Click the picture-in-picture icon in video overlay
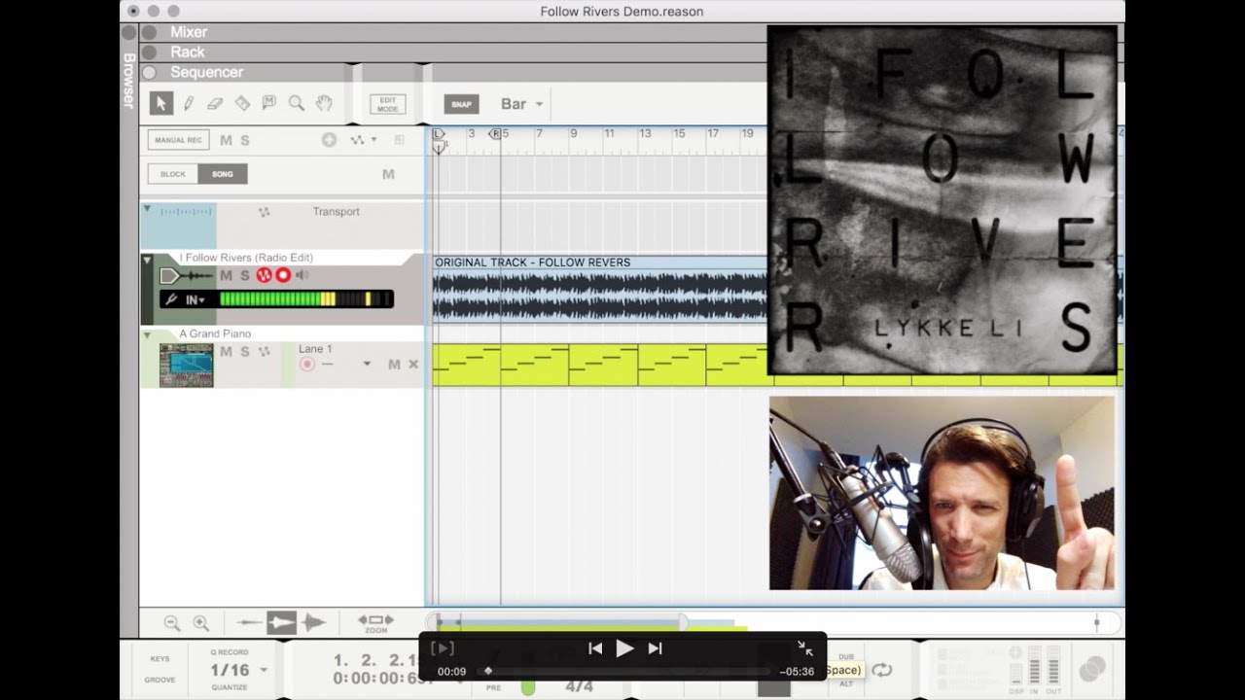Image resolution: width=1245 pixels, height=700 pixels. (x=442, y=648)
